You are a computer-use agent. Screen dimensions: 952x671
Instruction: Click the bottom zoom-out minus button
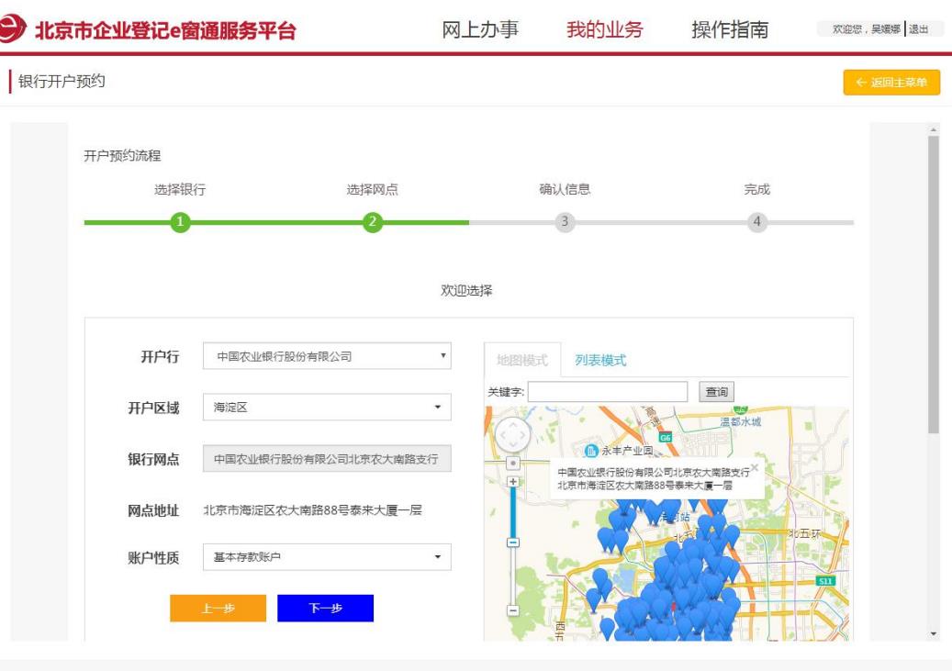pos(513,609)
